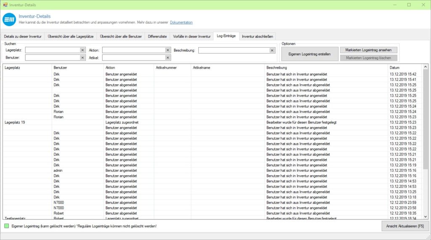Switch to Übersicht über alle Benutzer tab
Screen dimensions: 431x240
(x=121, y=36)
